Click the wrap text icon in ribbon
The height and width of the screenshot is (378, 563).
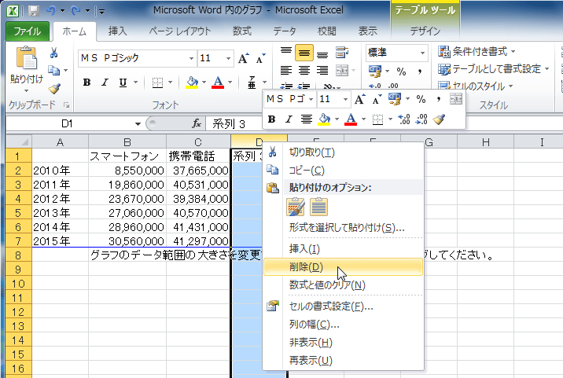[x=342, y=53]
